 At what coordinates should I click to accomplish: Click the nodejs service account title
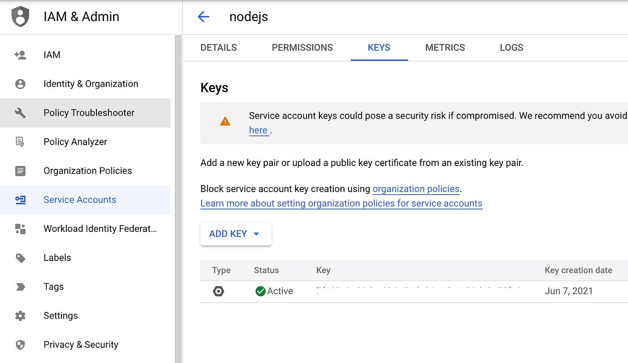click(249, 17)
